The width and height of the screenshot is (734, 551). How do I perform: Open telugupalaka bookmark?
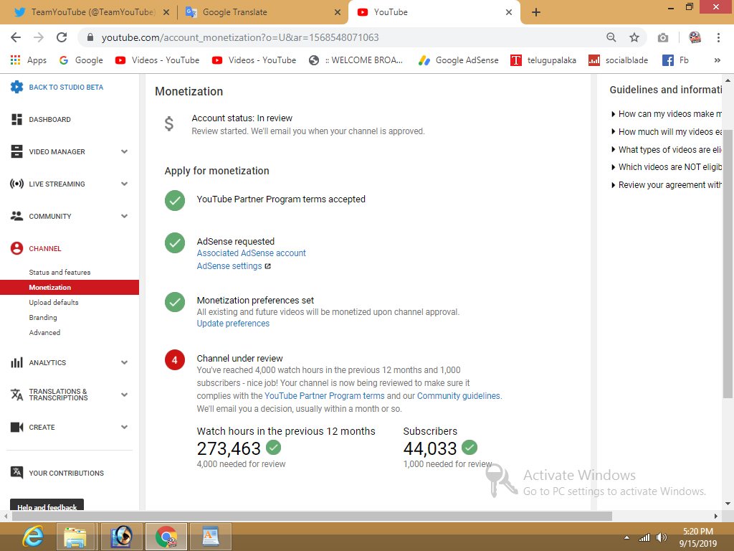pyautogui.click(x=543, y=60)
